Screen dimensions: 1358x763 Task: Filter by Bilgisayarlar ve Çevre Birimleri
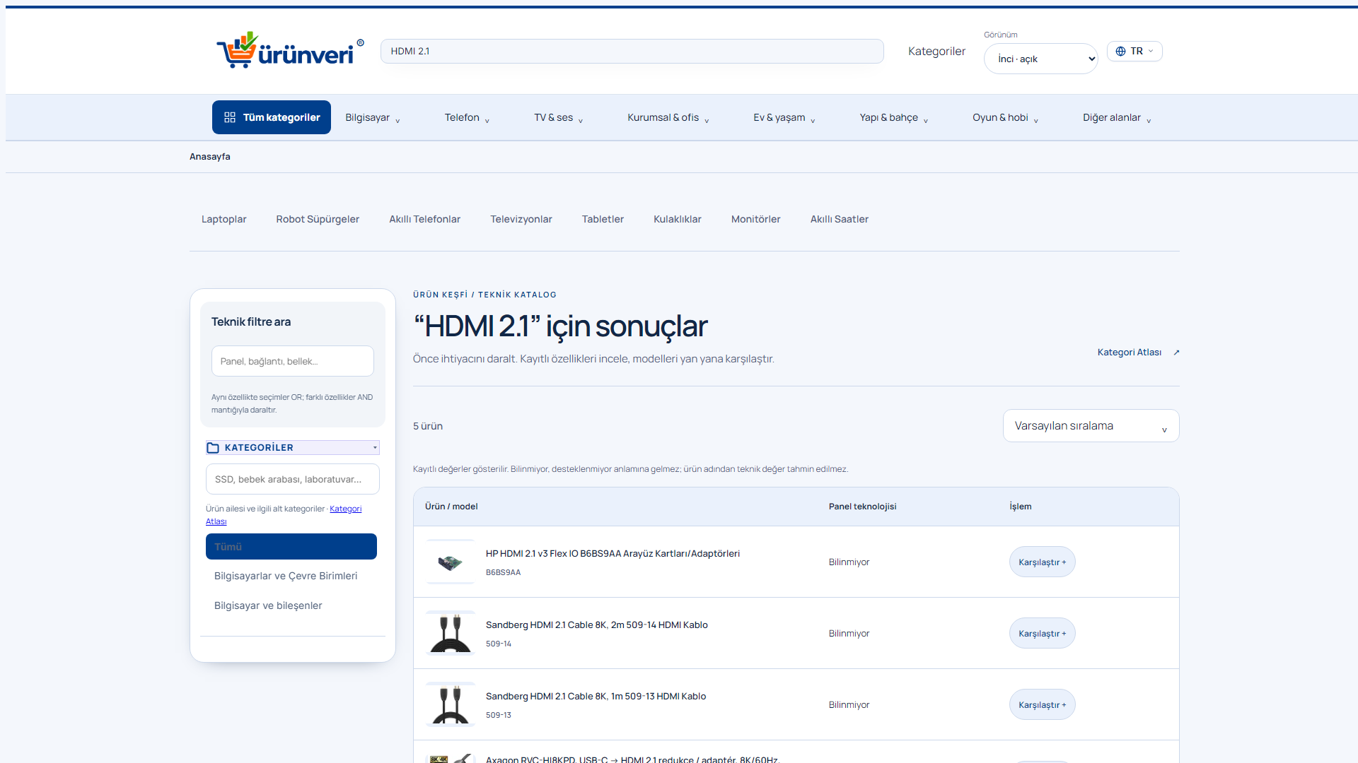[x=286, y=576]
